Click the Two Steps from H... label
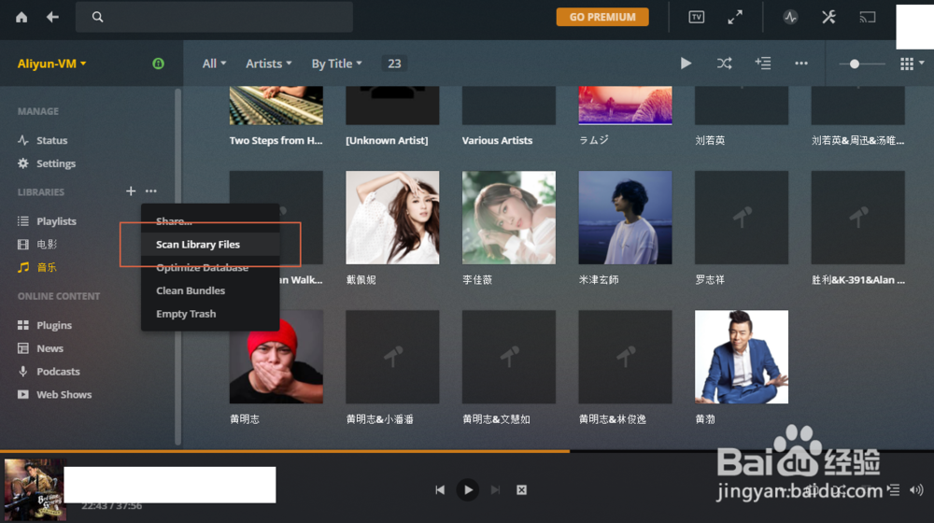The image size is (934, 523). 276,141
